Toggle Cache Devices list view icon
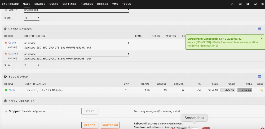The height and width of the screenshot is (129, 265). (x=260, y=29)
